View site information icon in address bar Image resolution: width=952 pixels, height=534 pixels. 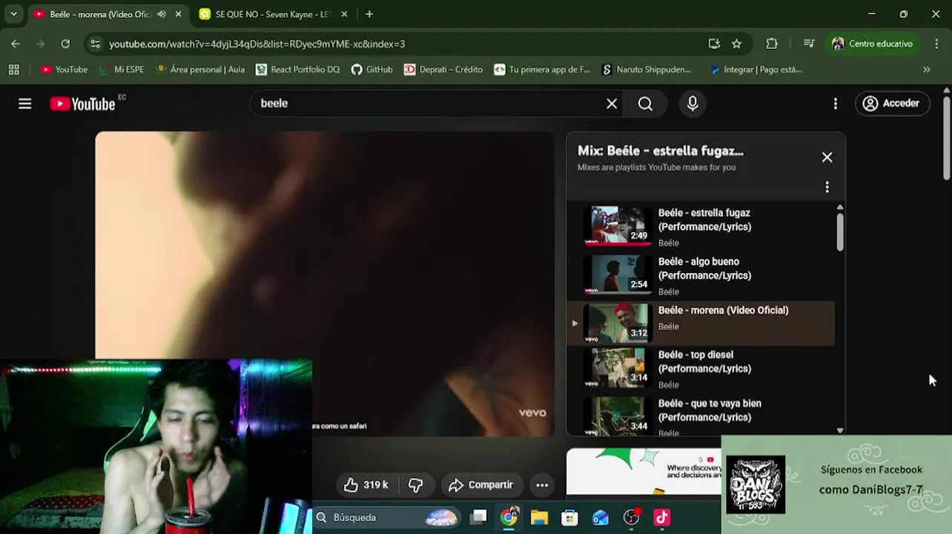click(95, 44)
